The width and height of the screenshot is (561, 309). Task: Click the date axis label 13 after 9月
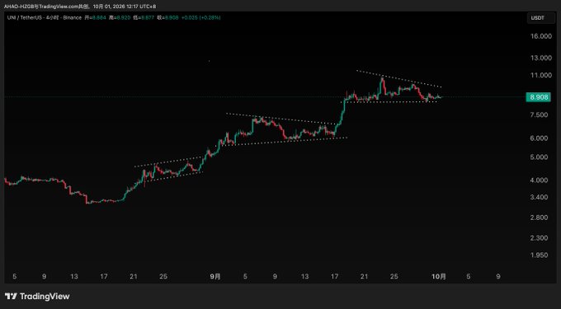pyautogui.click(x=304, y=276)
